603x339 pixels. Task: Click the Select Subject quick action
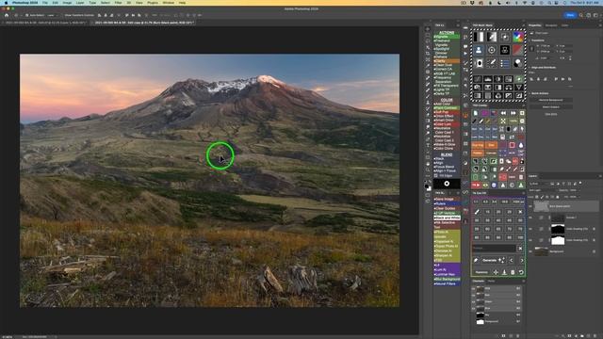[550, 106]
